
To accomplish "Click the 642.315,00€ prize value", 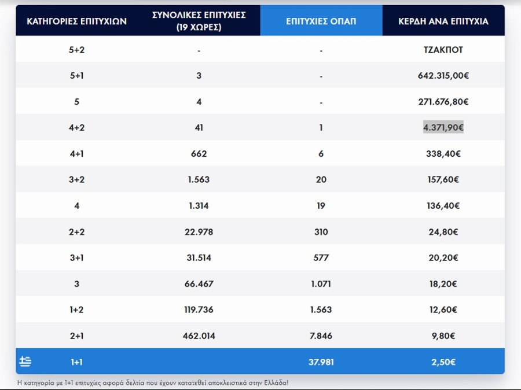I will [x=443, y=76].
